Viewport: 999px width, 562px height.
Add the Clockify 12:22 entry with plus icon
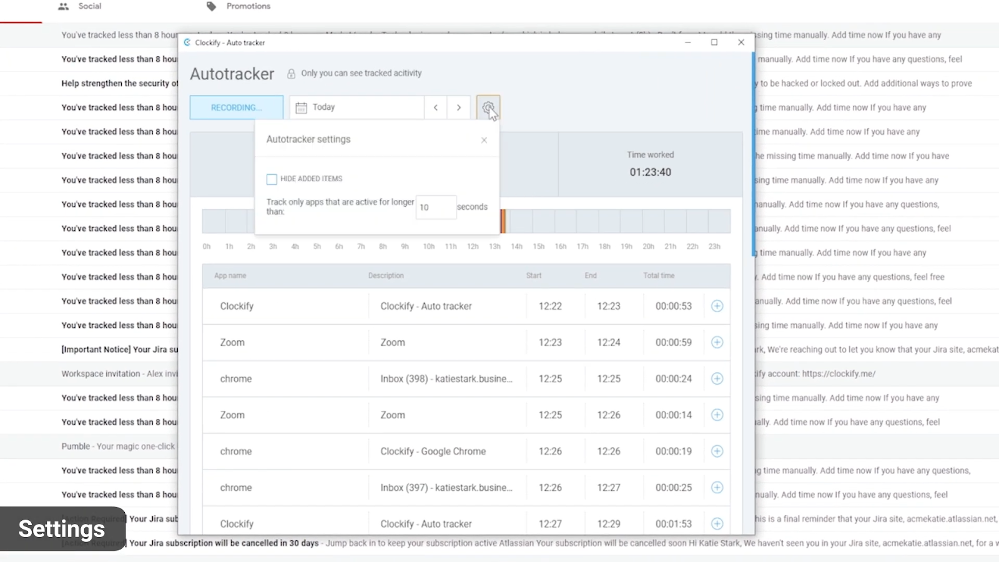click(x=717, y=306)
